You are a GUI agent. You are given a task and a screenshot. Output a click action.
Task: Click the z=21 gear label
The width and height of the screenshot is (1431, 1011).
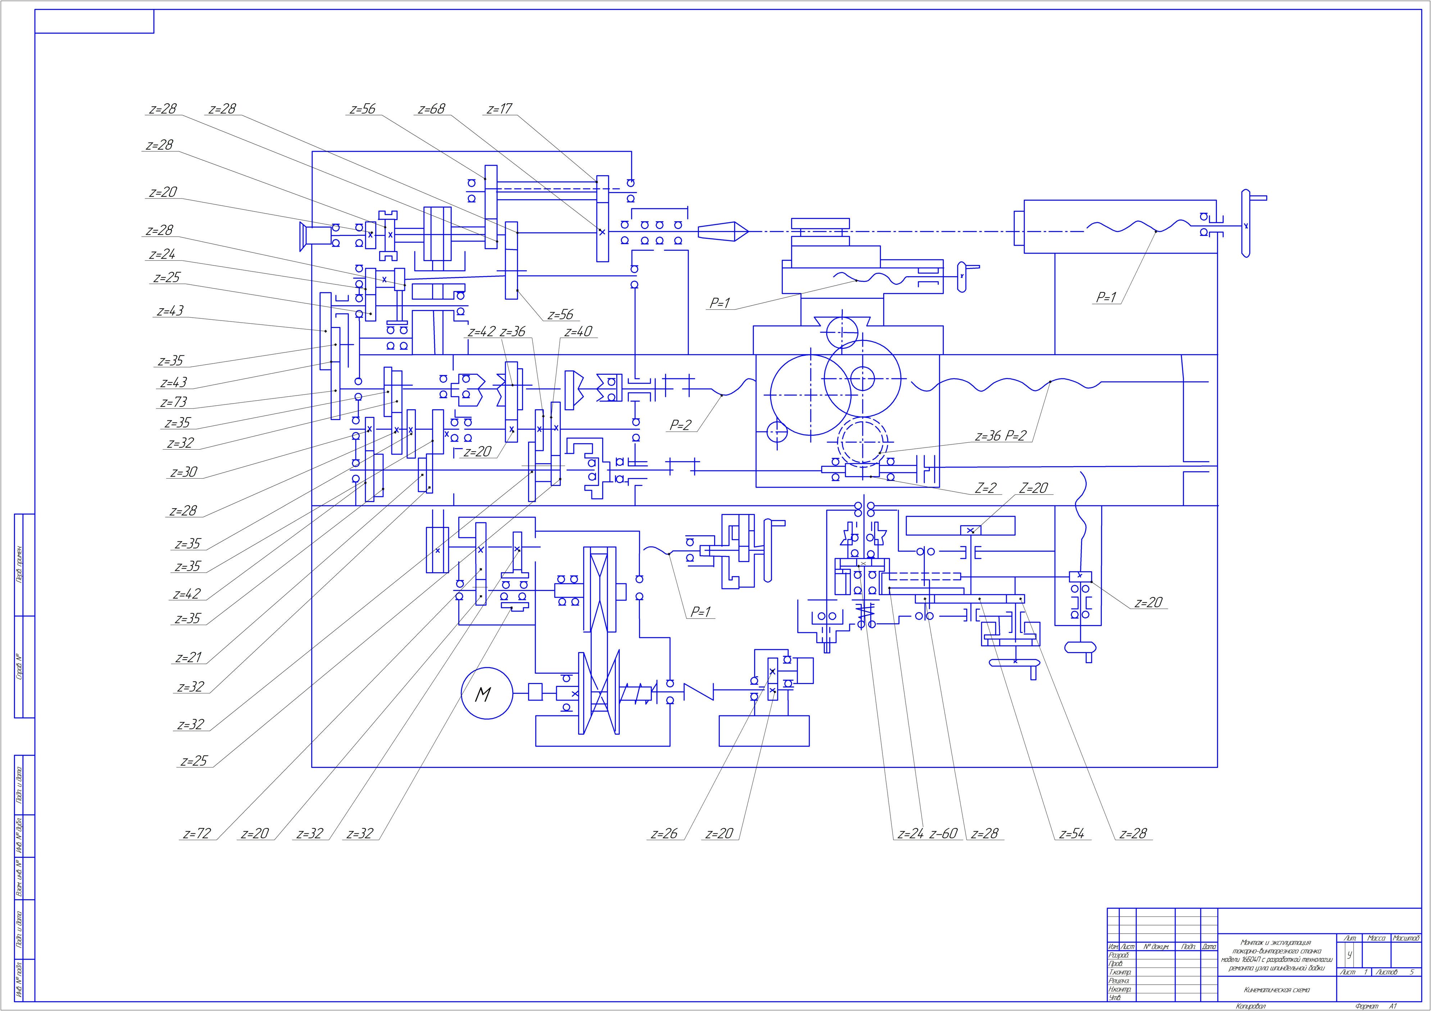(189, 657)
